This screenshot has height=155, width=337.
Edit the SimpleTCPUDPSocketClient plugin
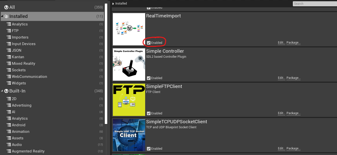pyautogui.click(x=281, y=149)
